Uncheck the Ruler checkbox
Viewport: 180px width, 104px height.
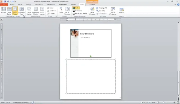pos(48,8)
